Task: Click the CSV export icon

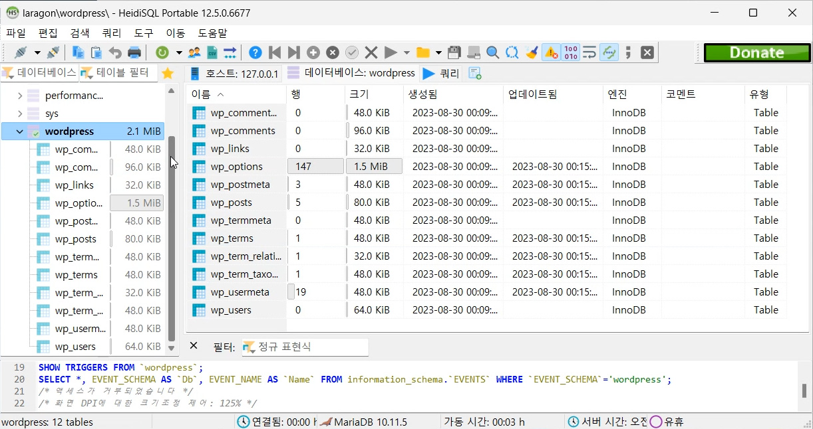Action: 212,52
